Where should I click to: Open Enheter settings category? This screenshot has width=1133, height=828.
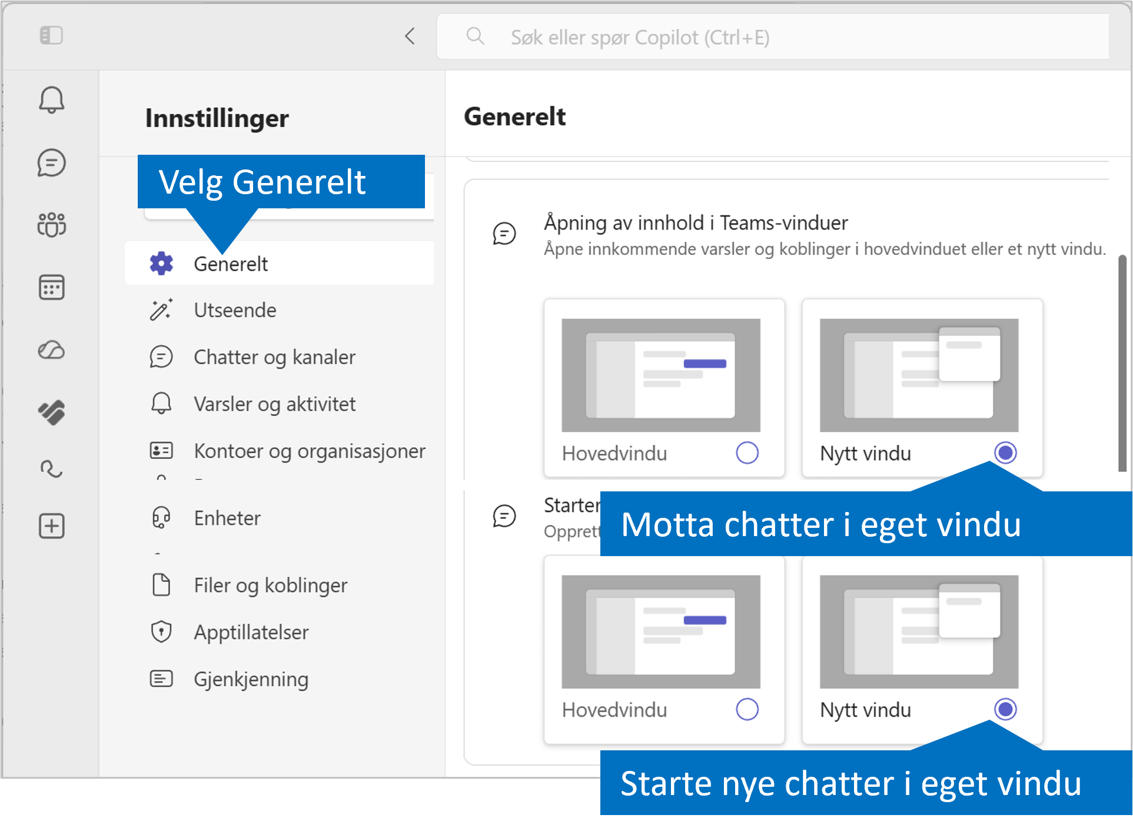[280, 518]
